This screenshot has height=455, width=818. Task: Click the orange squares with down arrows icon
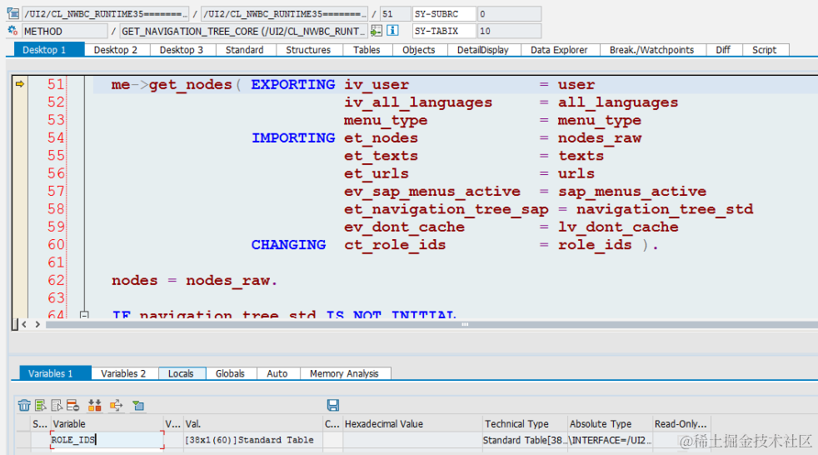94,406
